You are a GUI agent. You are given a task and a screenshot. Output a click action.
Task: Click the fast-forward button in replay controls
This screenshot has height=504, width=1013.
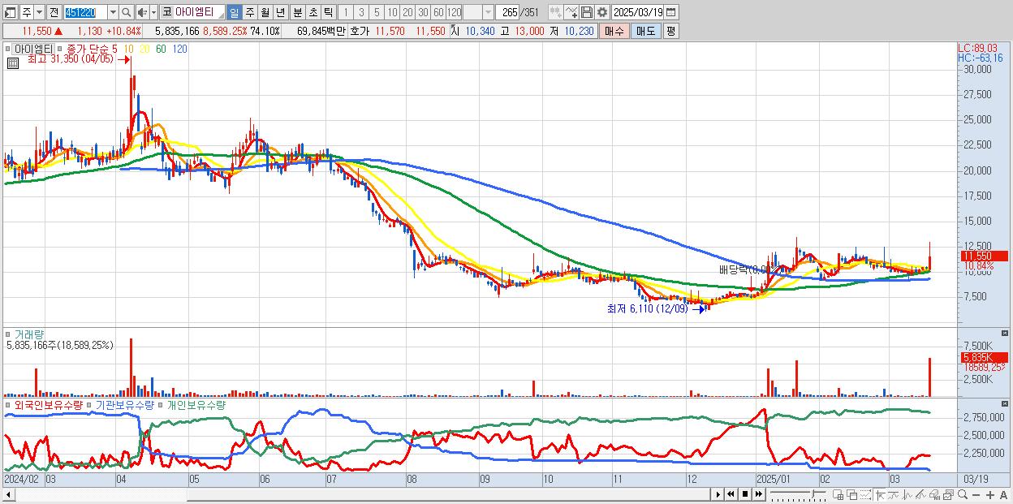758,494
